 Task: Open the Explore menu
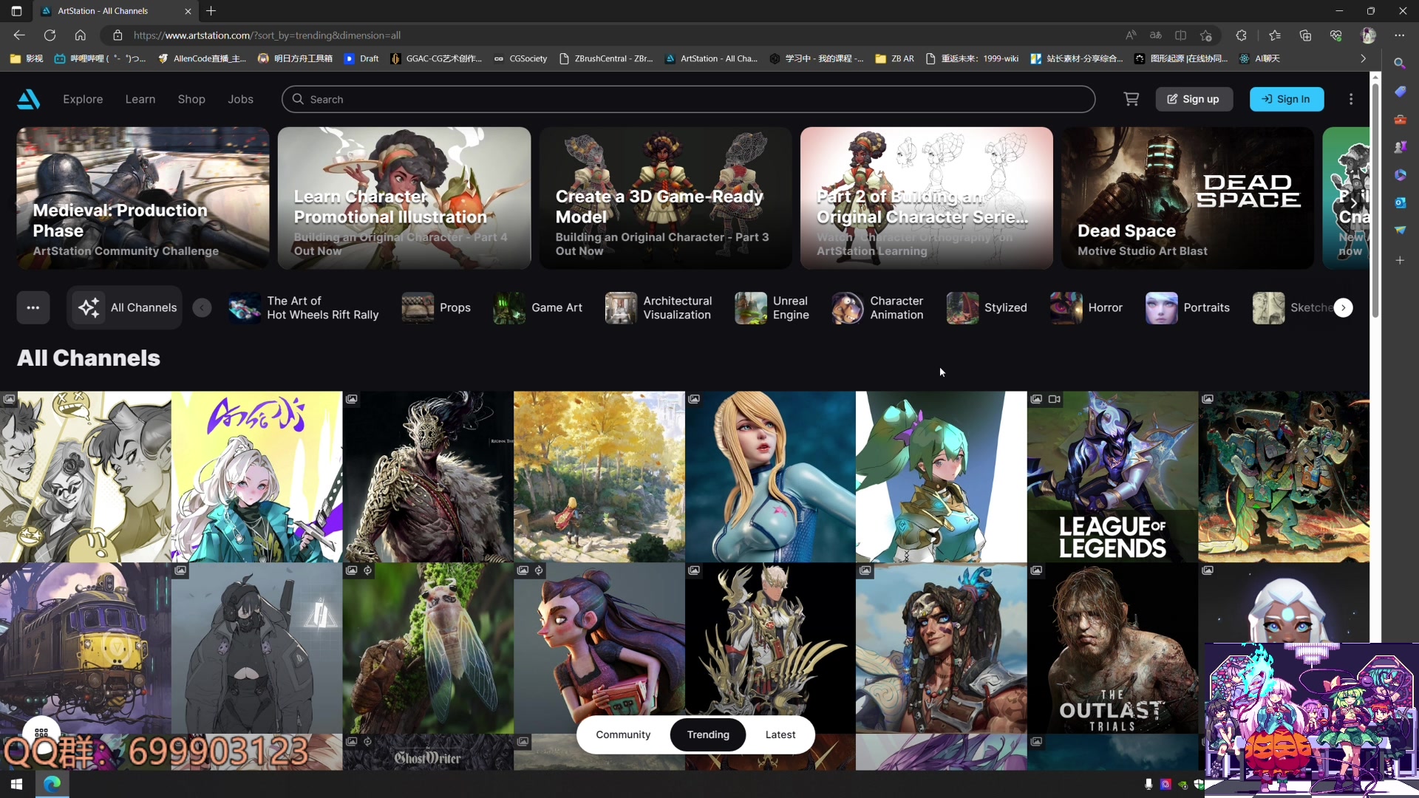pos(83,99)
